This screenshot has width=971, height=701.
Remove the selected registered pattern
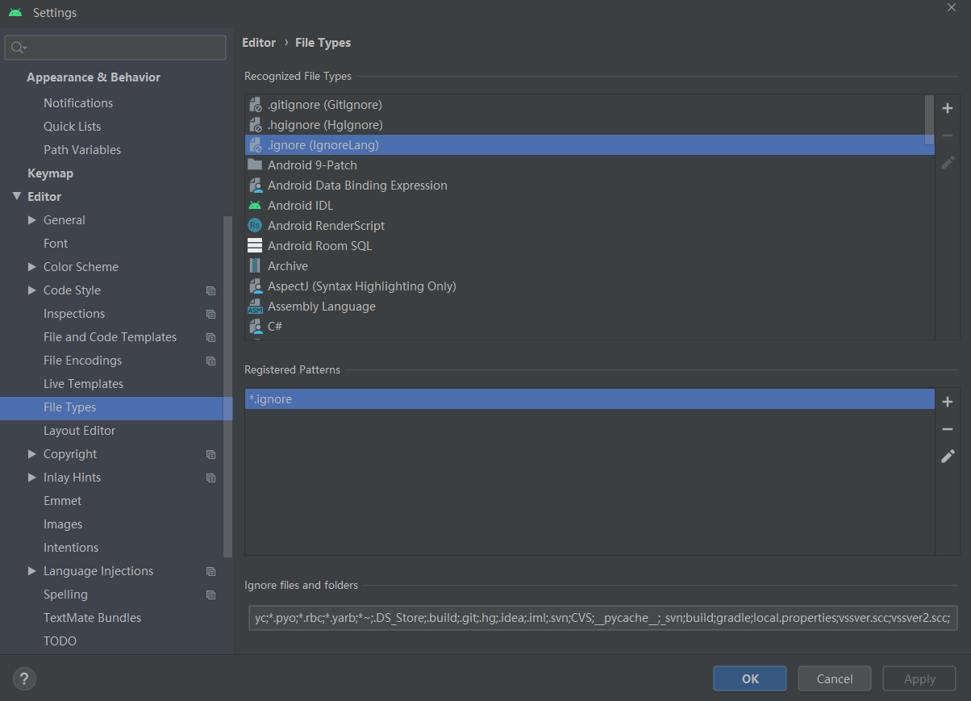[948, 429]
